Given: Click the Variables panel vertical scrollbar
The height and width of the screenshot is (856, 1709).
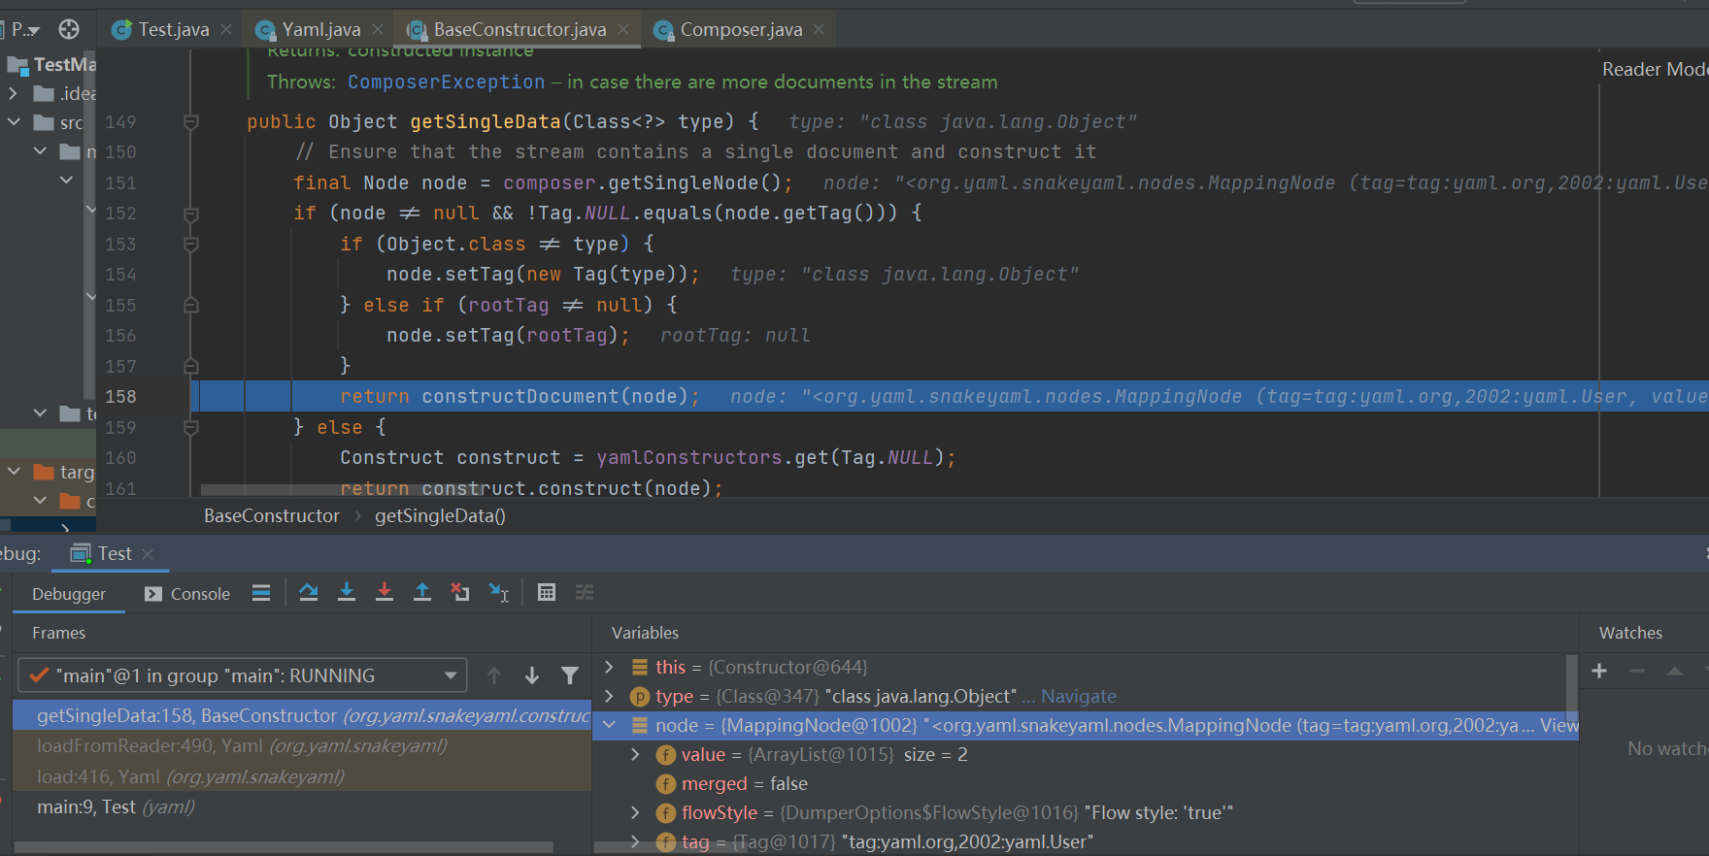Looking at the screenshot, I should tap(1571, 689).
